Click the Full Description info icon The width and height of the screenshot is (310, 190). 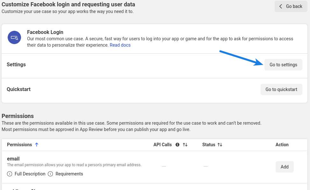tap(10, 174)
